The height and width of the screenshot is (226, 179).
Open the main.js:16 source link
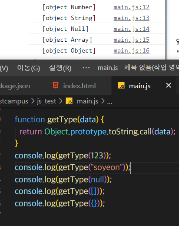click(x=131, y=50)
